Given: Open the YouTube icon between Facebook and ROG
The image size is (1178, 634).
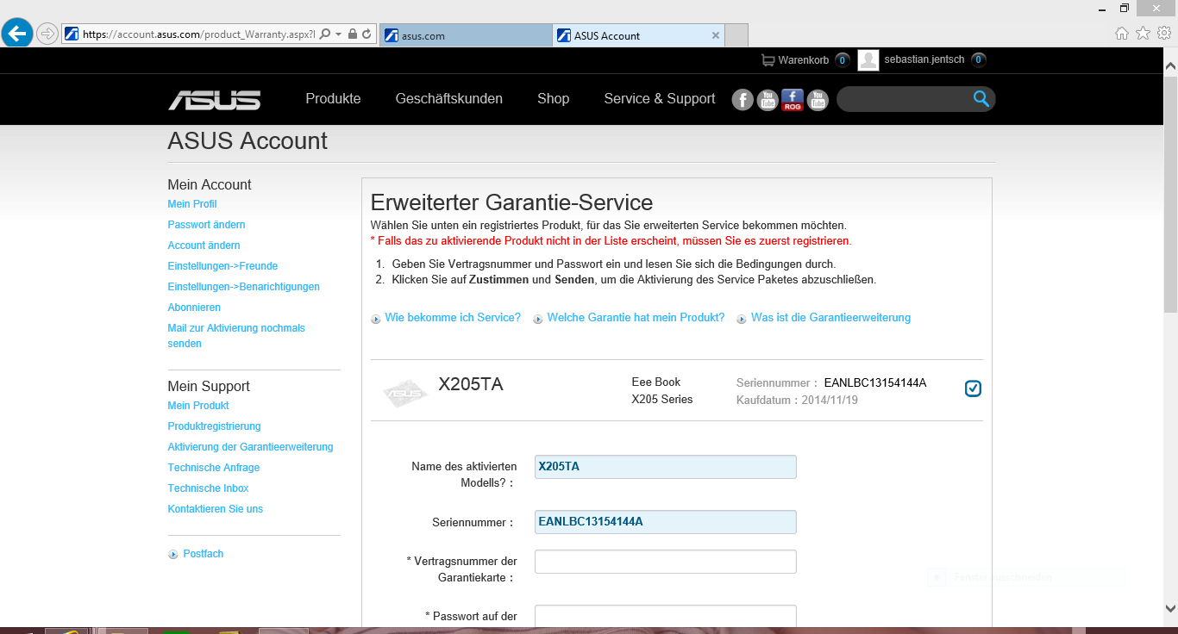Looking at the screenshot, I should 768,100.
